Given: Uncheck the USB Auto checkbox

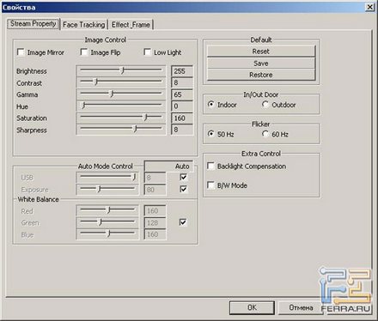Looking at the screenshot, I should (x=183, y=177).
